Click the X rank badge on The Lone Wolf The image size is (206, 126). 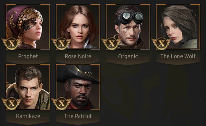click(161, 43)
